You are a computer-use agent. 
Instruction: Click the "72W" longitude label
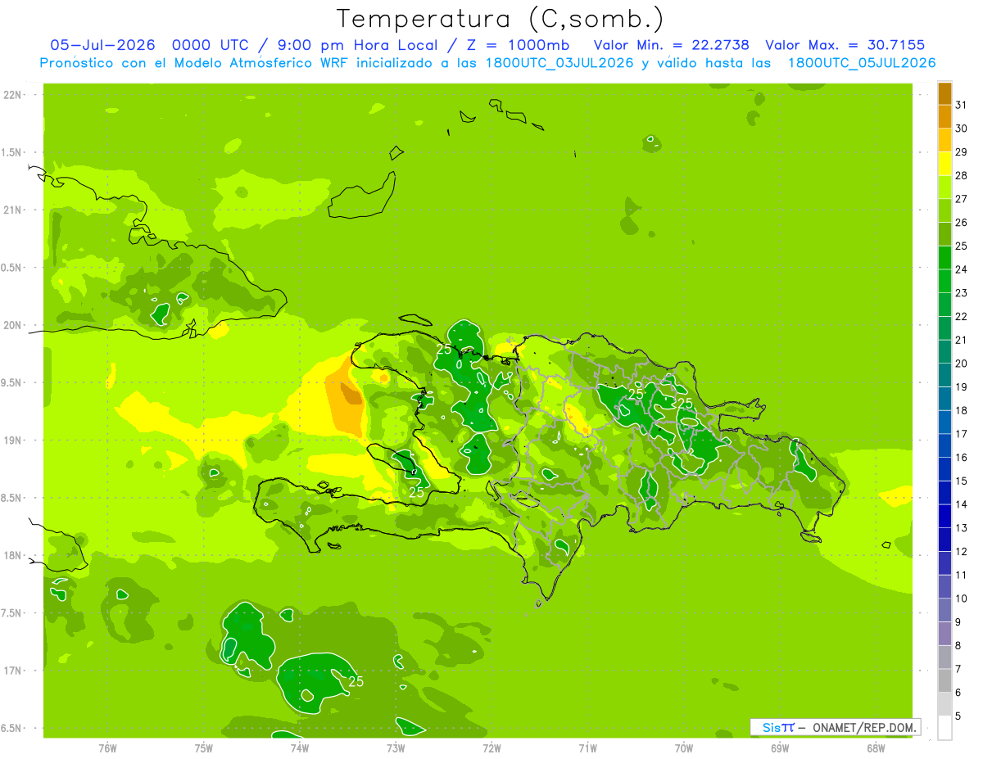tap(491, 748)
